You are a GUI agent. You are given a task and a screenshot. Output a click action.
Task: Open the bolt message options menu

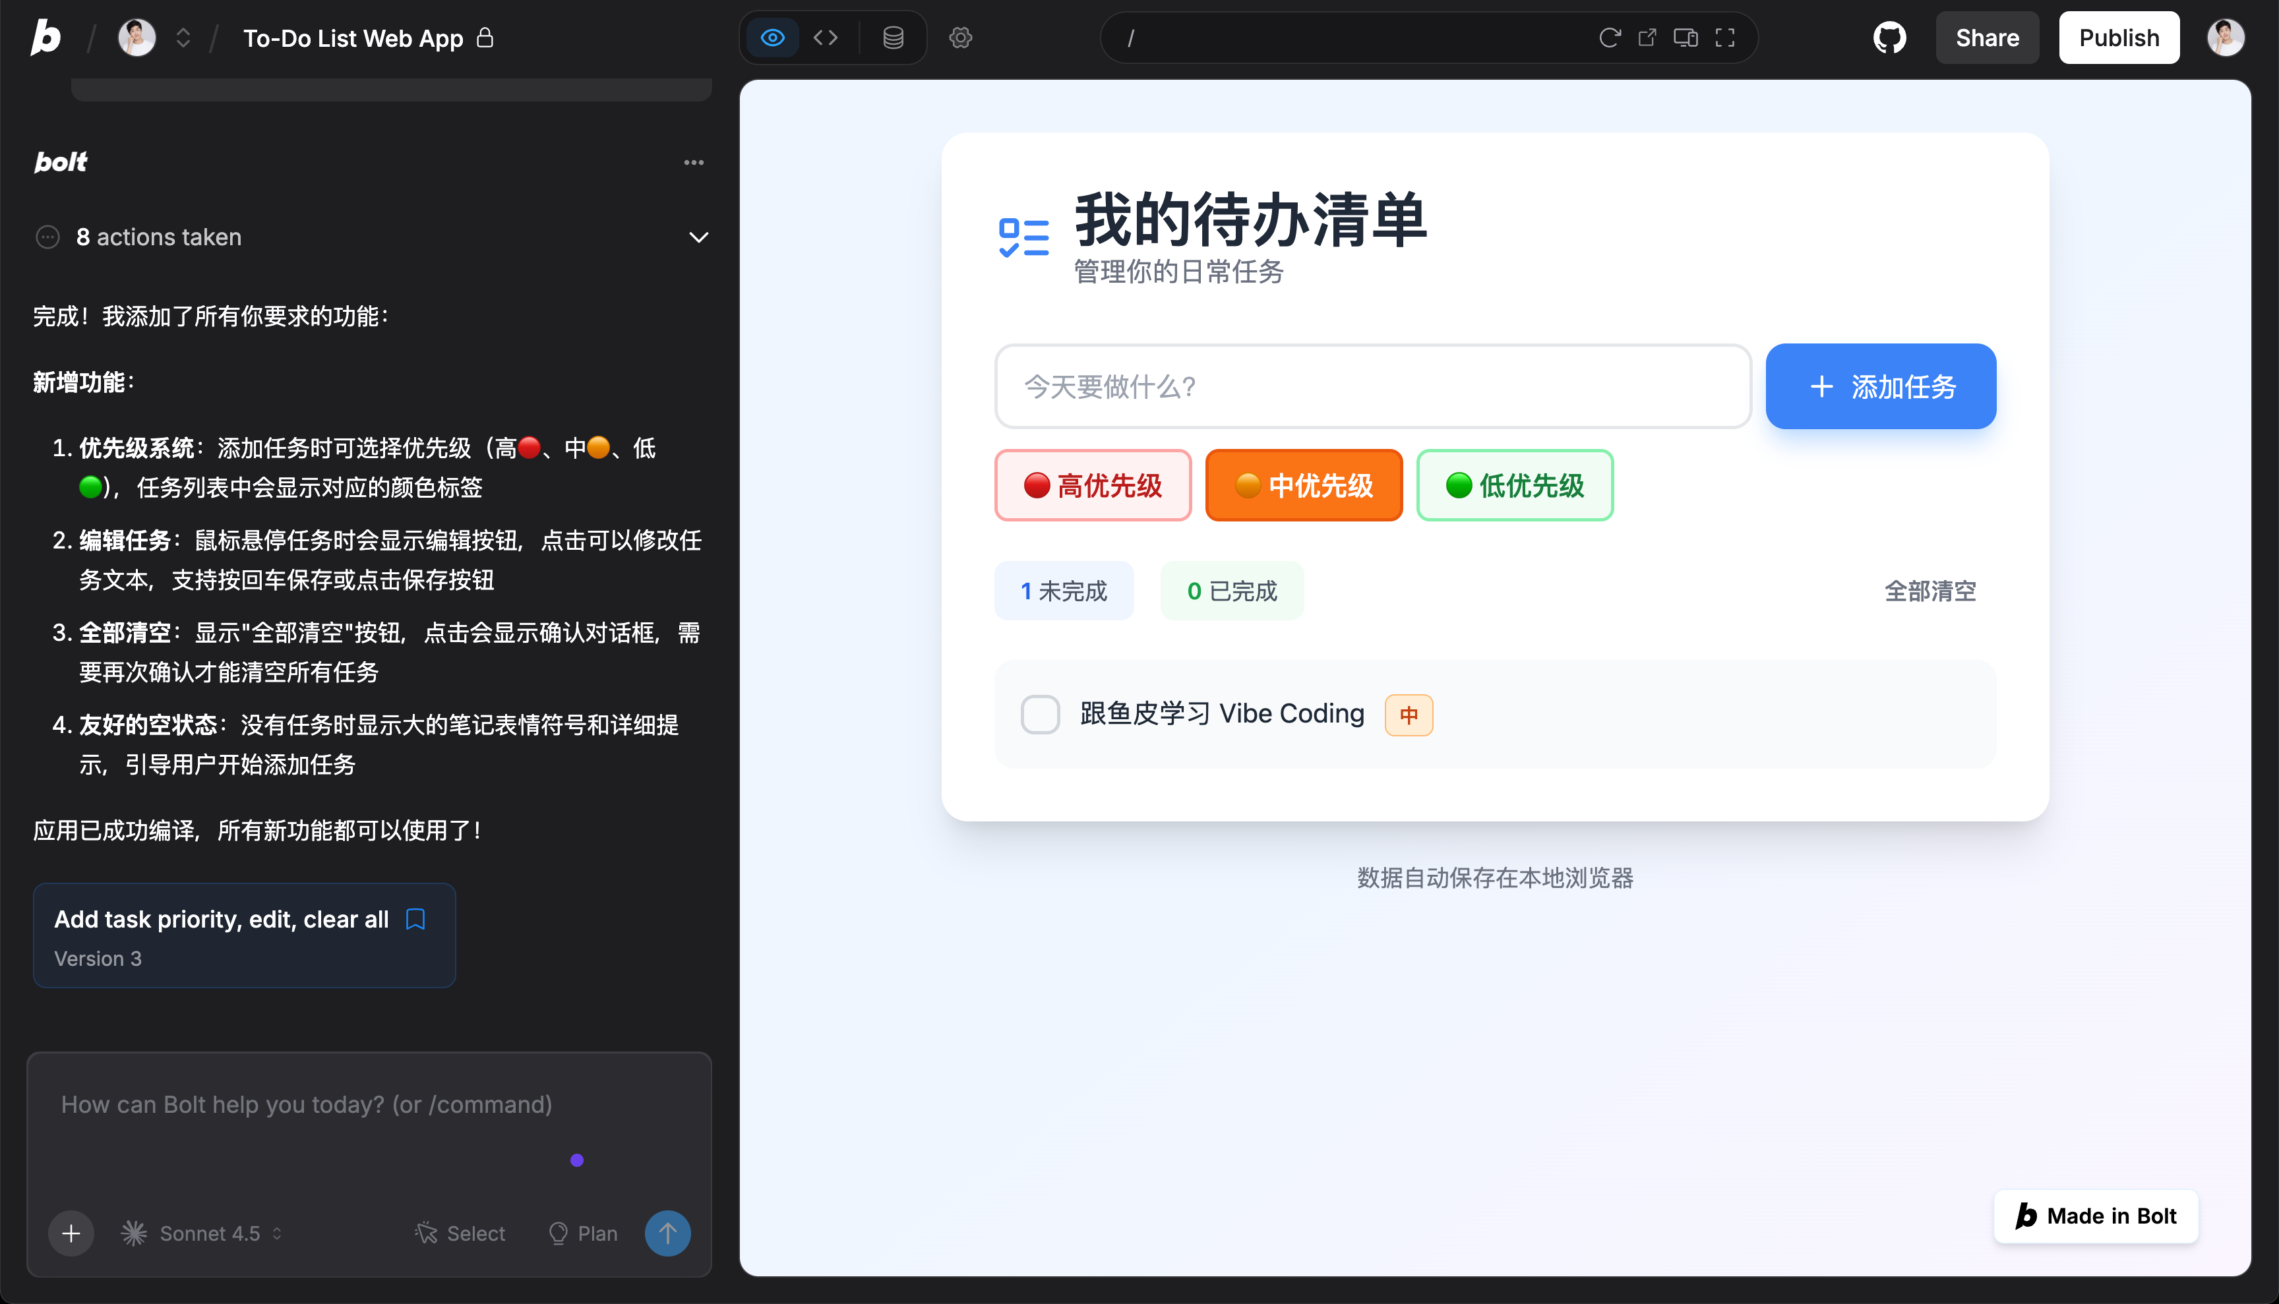[693, 162]
